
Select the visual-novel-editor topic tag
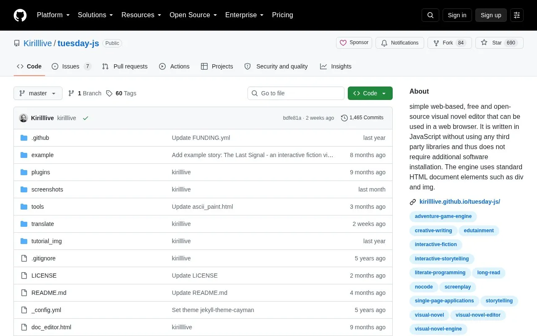point(478,315)
